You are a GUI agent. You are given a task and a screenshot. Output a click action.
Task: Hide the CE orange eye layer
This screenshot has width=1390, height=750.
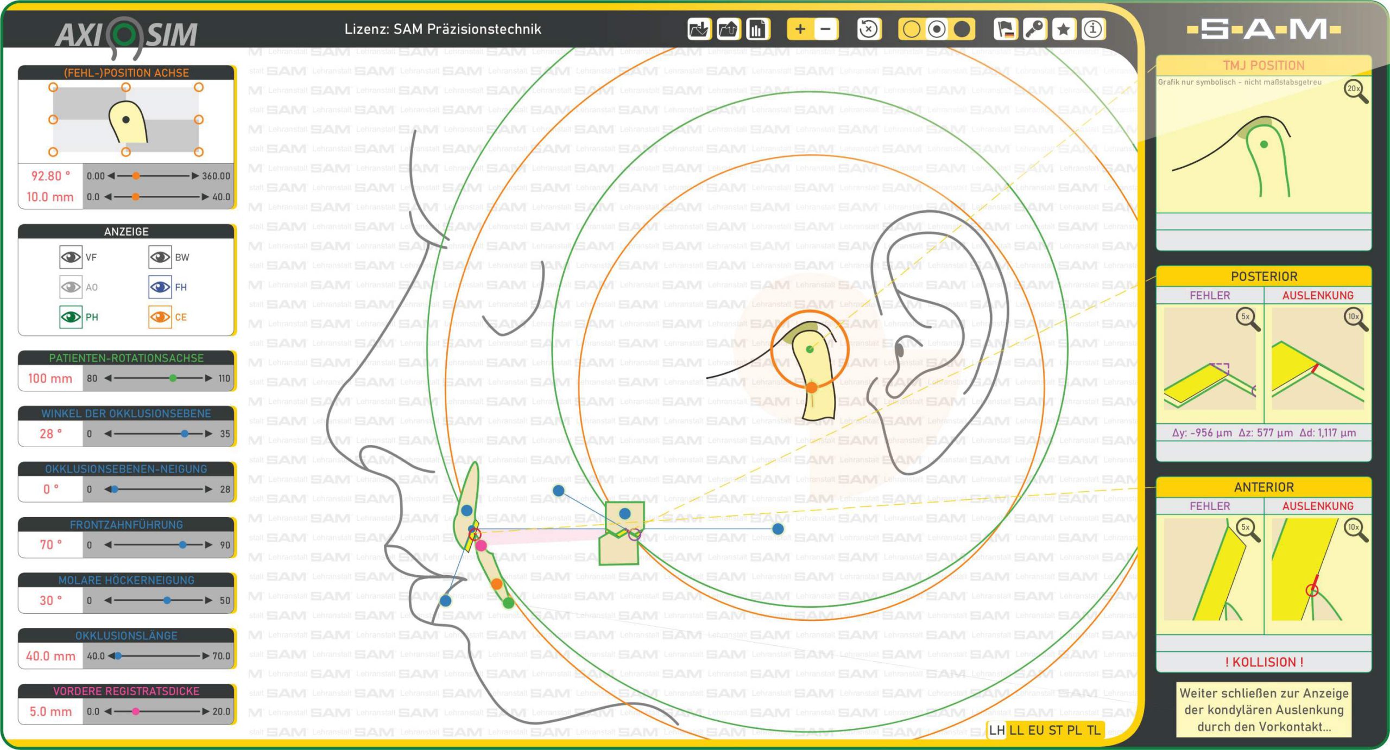pyautogui.click(x=160, y=317)
